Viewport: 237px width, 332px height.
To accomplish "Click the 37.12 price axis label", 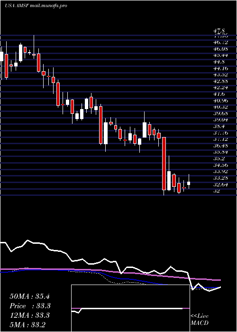I will click(x=221, y=139).
